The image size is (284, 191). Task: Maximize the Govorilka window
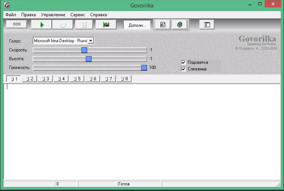[260, 4]
